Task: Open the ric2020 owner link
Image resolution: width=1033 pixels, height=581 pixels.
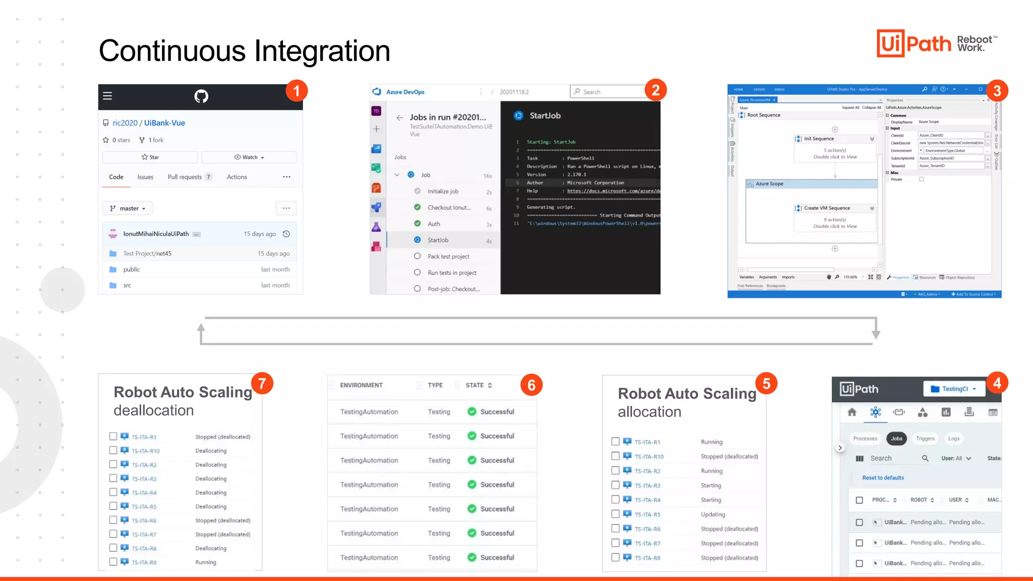Action: 125,123
